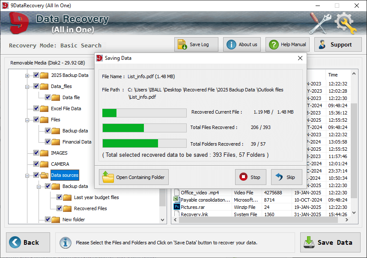This screenshot has width=367, height=258.
Task: Collapse the Data_files tree node
Action: click(x=27, y=87)
